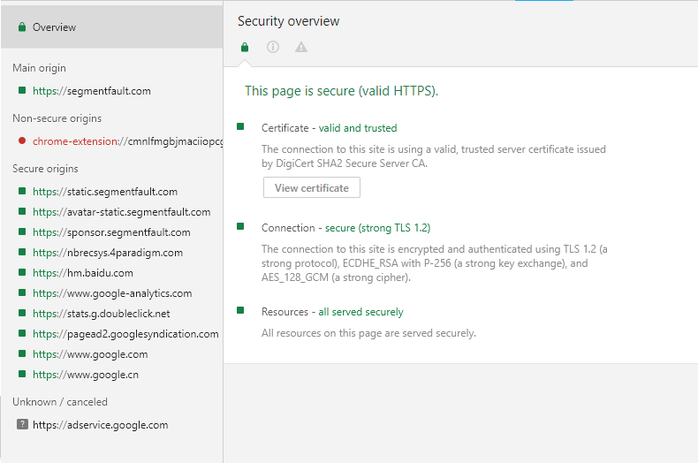Click the info circle icon under Security overview
The image size is (698, 463).
coord(273,47)
